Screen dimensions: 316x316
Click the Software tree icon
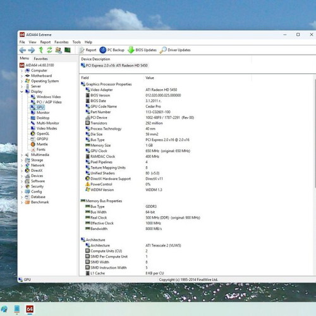[x=27, y=181]
